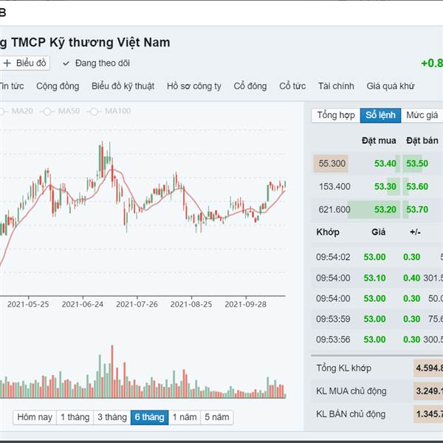Toggle the MA50 moving average line
The height and width of the screenshot is (443, 443).
(61, 111)
